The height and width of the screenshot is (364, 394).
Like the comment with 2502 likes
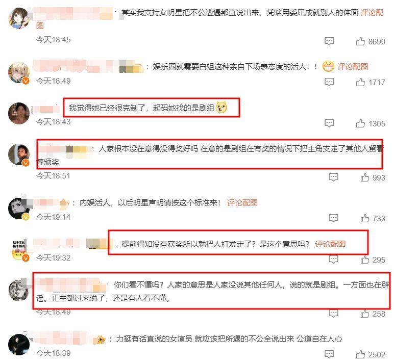pyautogui.click(x=360, y=354)
